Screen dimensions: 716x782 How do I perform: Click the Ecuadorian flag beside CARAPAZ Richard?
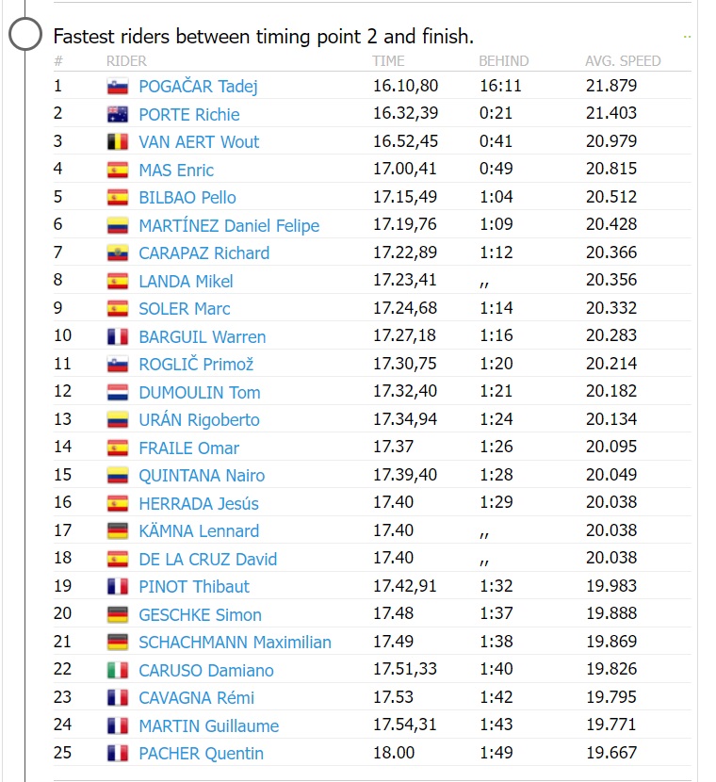point(117,253)
